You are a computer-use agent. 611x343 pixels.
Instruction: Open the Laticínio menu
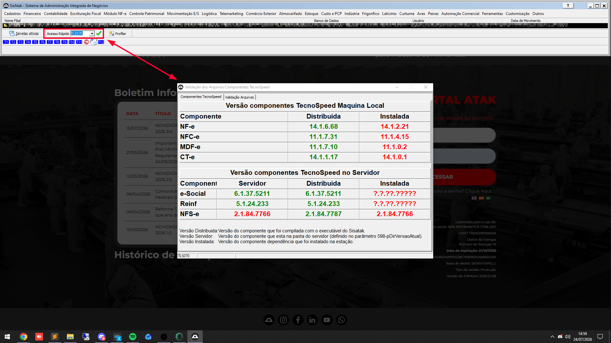pos(389,14)
